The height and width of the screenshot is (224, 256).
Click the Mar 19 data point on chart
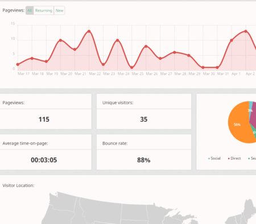[x=46, y=62]
